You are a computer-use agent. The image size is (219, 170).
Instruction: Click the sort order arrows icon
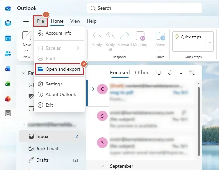point(192,73)
